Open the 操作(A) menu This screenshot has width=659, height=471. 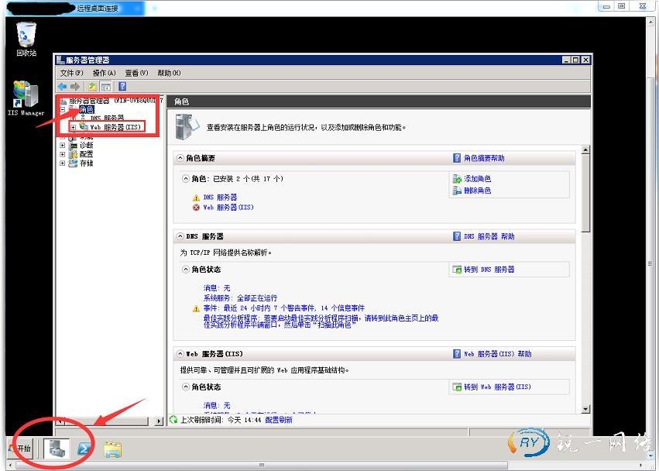104,73
